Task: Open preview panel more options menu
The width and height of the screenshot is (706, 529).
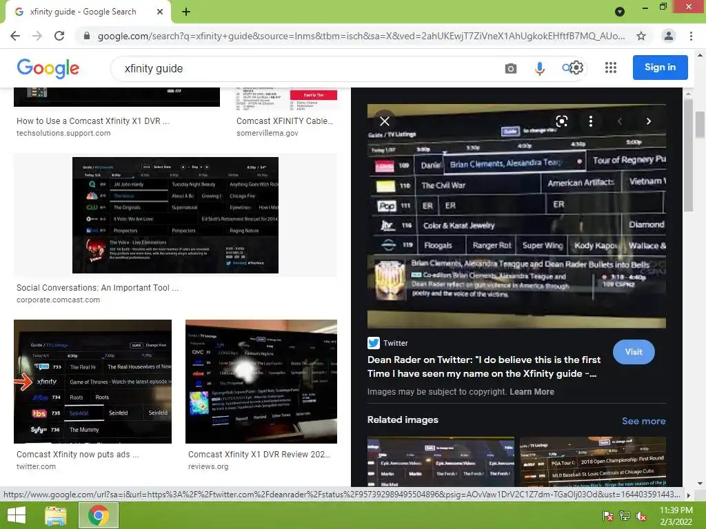Action: (x=590, y=121)
